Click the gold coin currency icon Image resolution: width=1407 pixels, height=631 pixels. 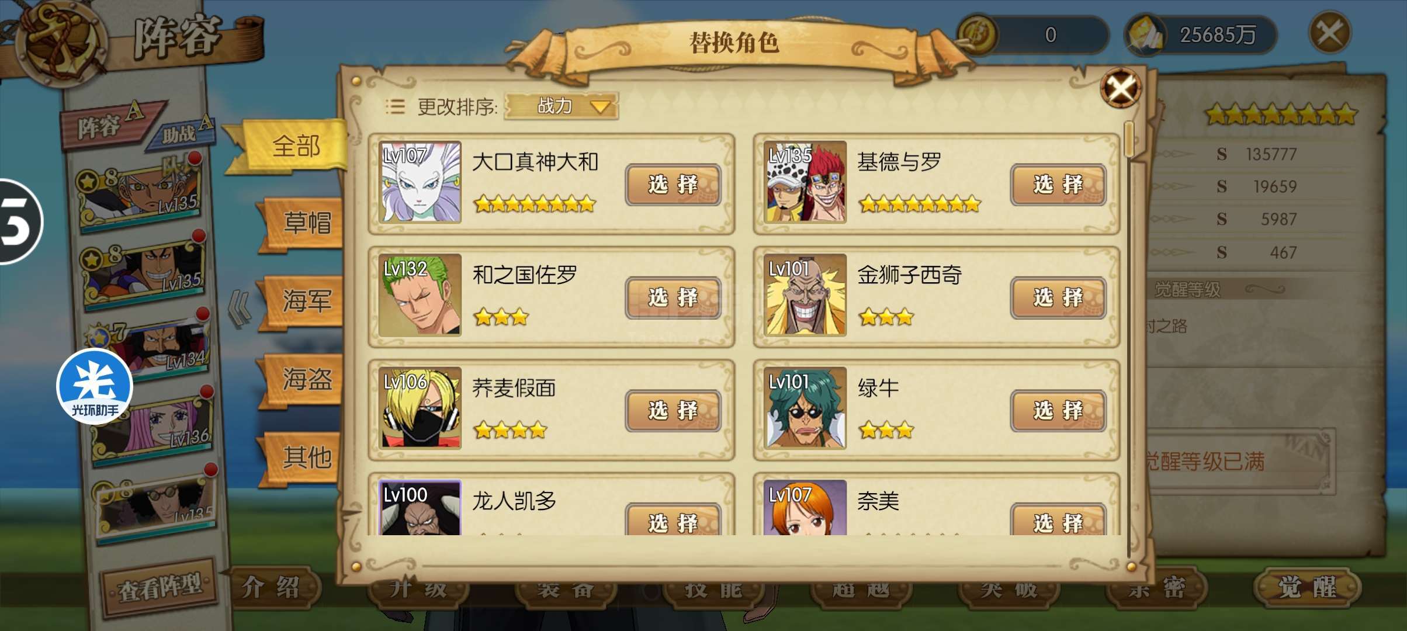tap(978, 34)
